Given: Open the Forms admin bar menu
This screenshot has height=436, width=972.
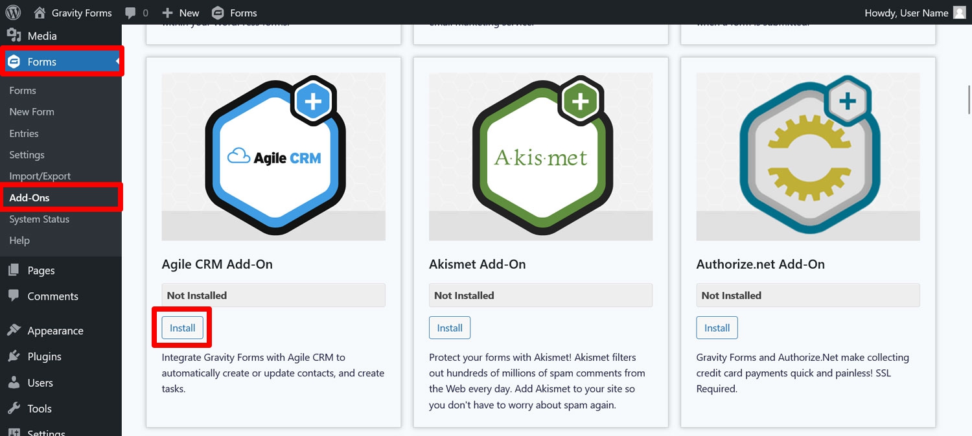Looking at the screenshot, I should 235,13.
